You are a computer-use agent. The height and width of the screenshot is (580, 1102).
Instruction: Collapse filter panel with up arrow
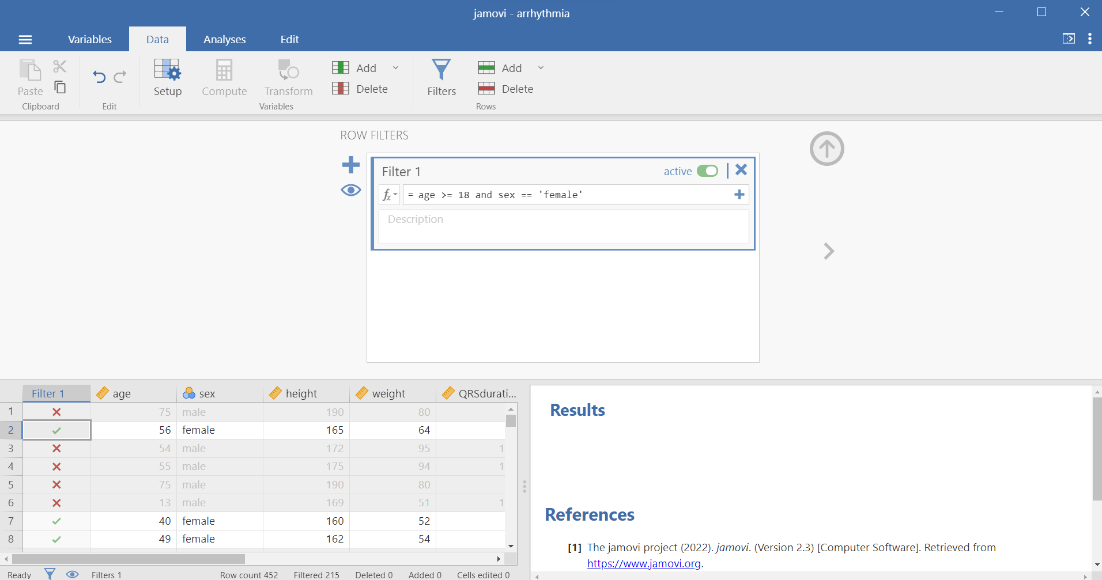(826, 149)
